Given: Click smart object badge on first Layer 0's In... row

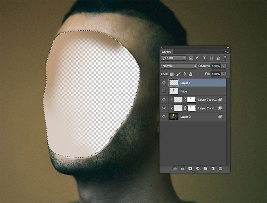Looking at the screenshot, I should [220, 100].
